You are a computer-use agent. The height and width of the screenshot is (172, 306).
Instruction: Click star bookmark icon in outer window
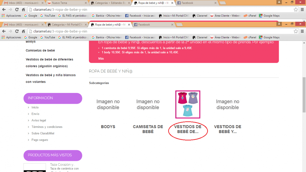point(296,9)
